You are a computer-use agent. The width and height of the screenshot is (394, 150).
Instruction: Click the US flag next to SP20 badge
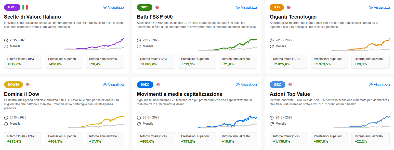click(x=157, y=7)
